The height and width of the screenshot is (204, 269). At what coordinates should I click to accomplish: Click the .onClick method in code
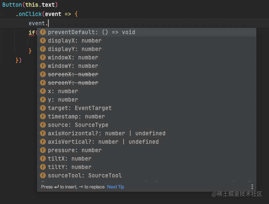(x=29, y=14)
